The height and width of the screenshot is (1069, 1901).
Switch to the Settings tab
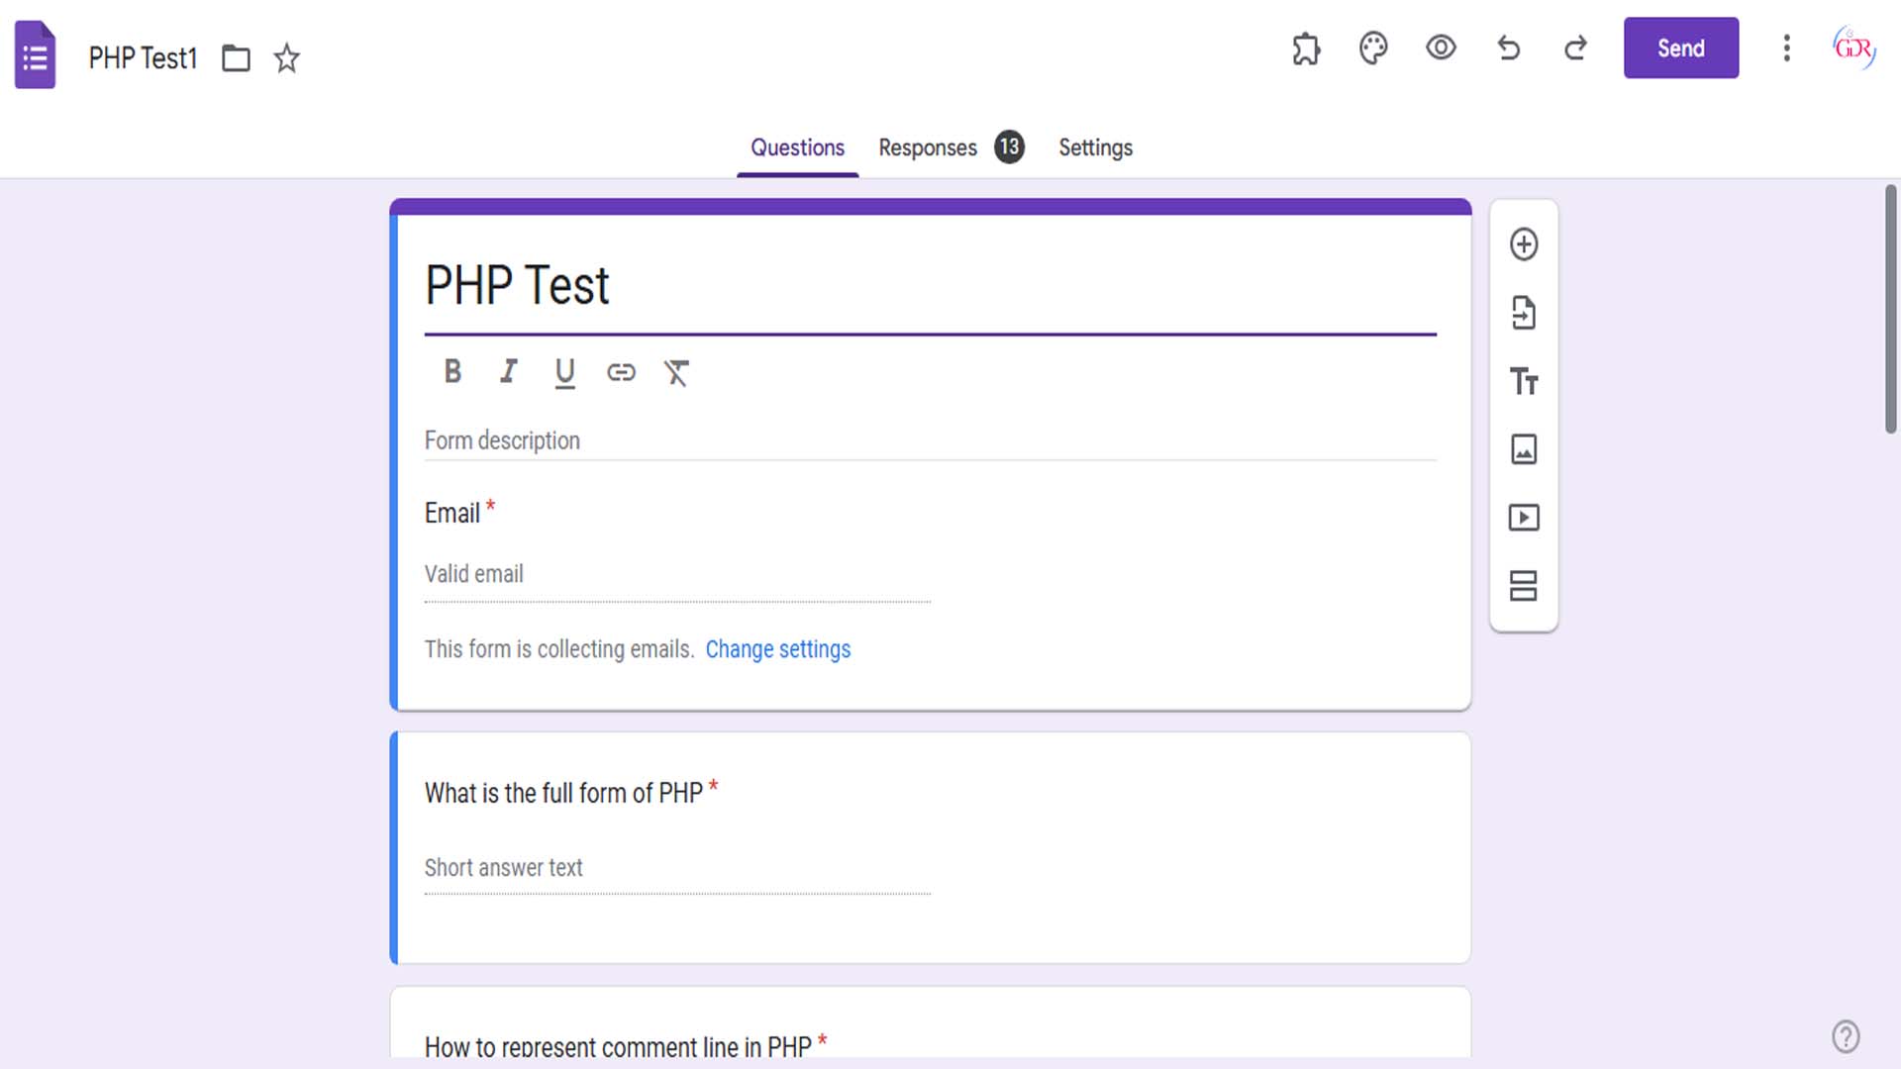coord(1095,147)
